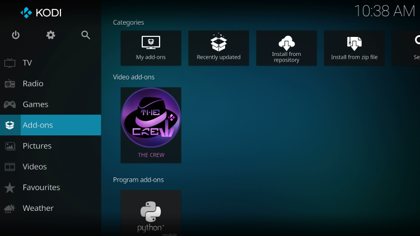This screenshot has height=236, width=420.
Task: Click the Favourites star icon
Action: 10,187
